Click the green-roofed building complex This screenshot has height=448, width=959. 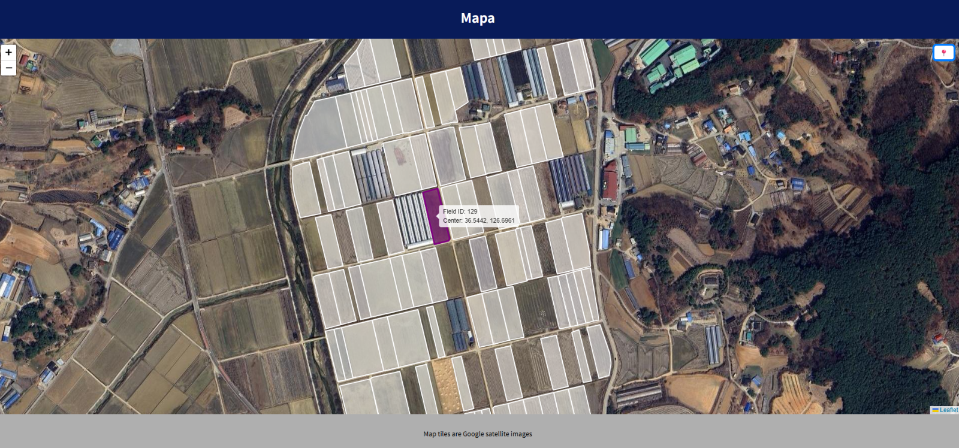(671, 61)
